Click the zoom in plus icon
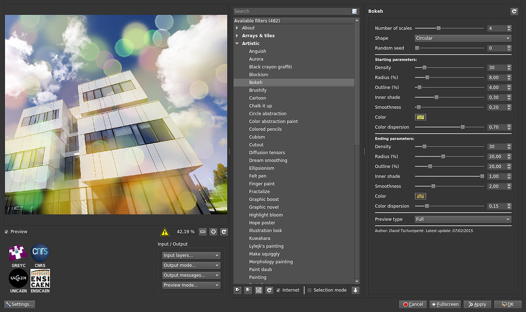Screen dimensions: 526x312 click(x=213, y=231)
